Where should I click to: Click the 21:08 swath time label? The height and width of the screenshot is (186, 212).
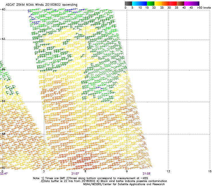[x=146, y=174]
